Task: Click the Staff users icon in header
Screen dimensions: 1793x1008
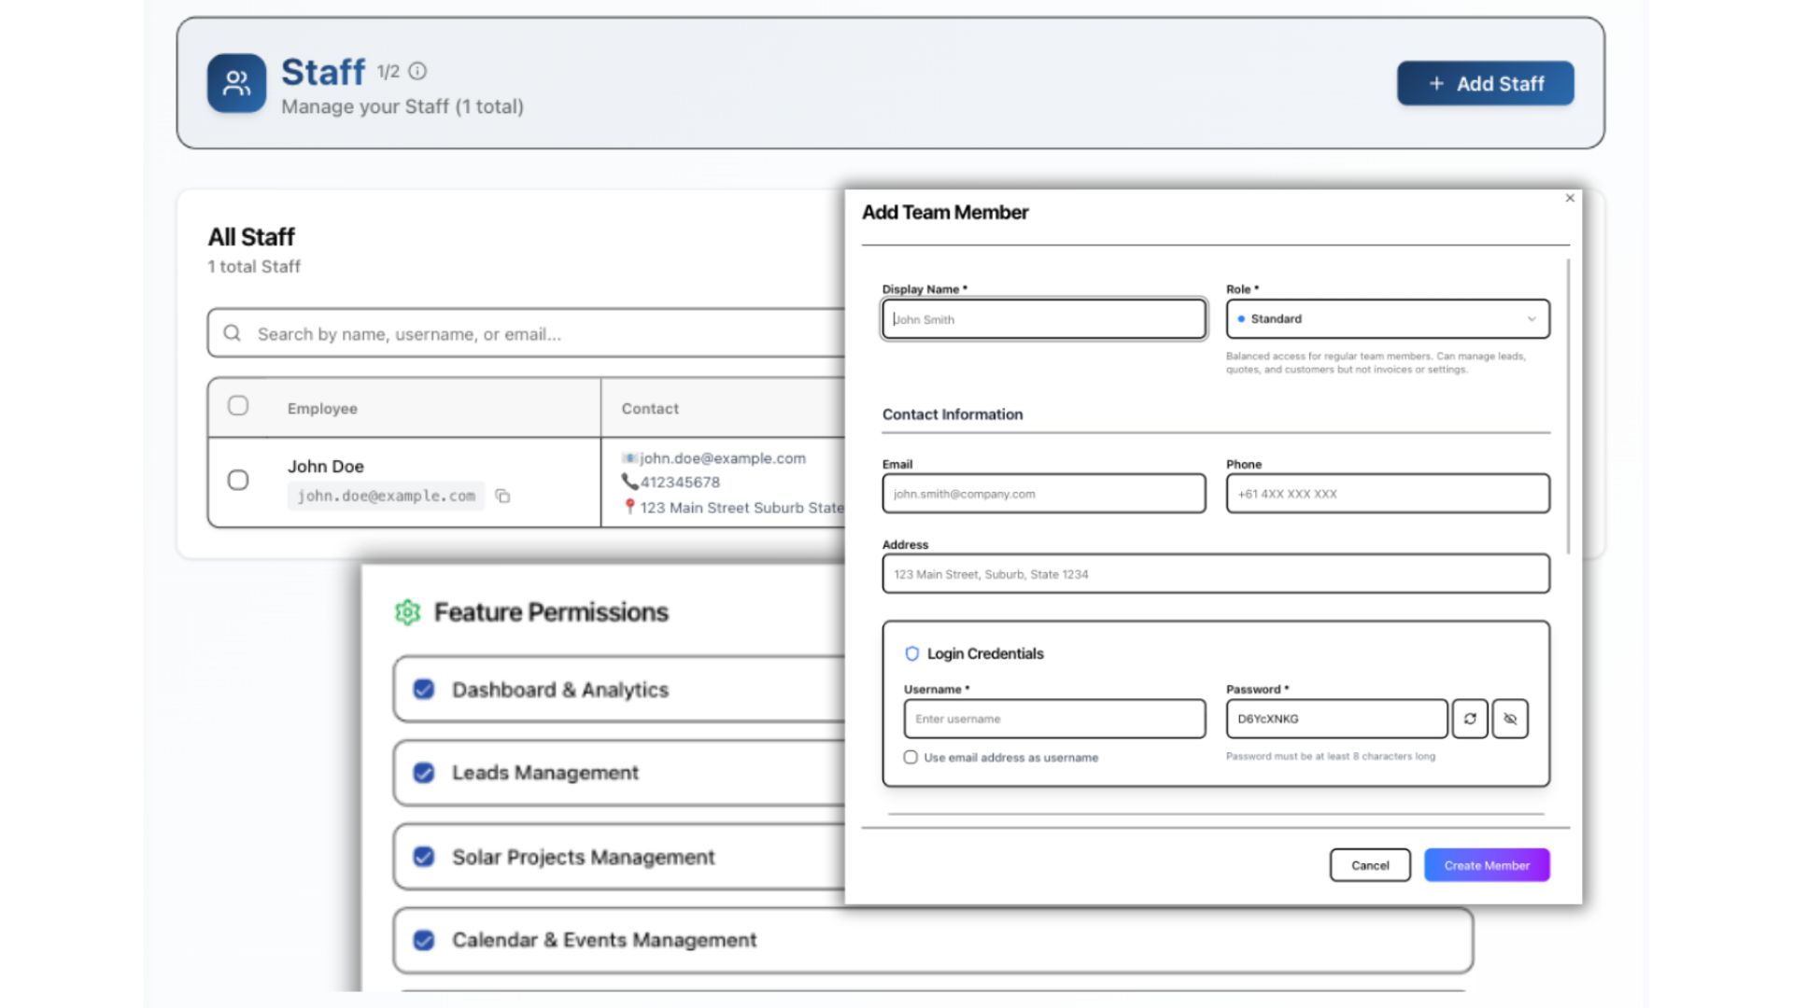Action: tap(236, 83)
